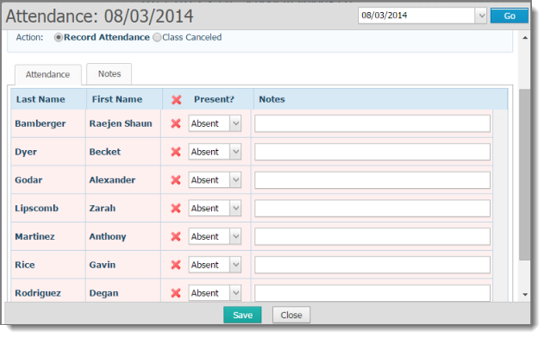Click the Go button
Image resolution: width=545 pixels, height=338 pixels.
point(510,15)
